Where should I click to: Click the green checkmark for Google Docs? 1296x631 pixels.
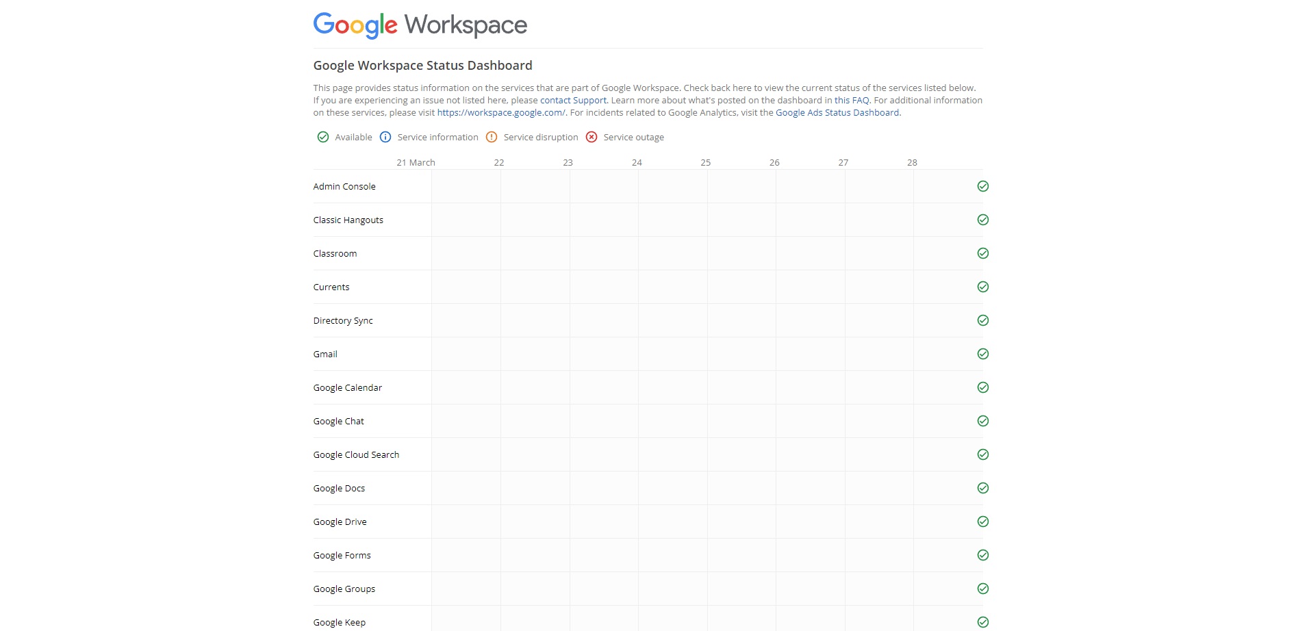[982, 488]
